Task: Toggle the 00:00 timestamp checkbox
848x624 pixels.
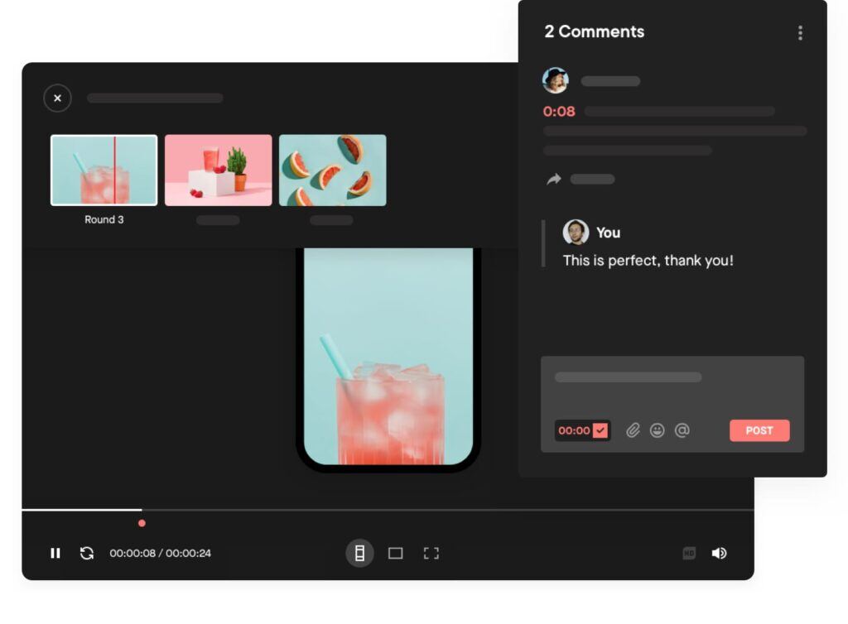Action: click(x=600, y=430)
